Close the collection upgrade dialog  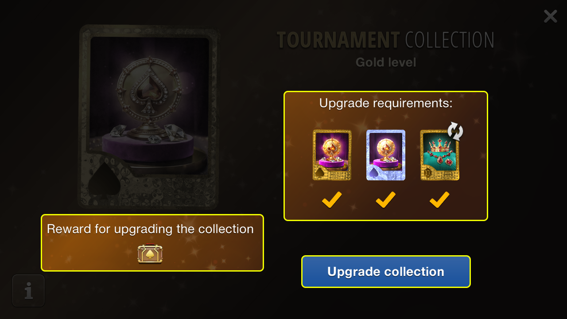pos(550,16)
